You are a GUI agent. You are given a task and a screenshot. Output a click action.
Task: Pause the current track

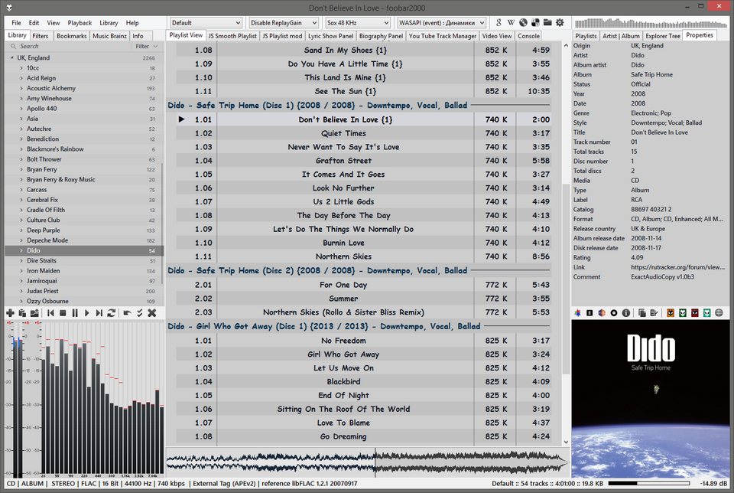coord(75,313)
